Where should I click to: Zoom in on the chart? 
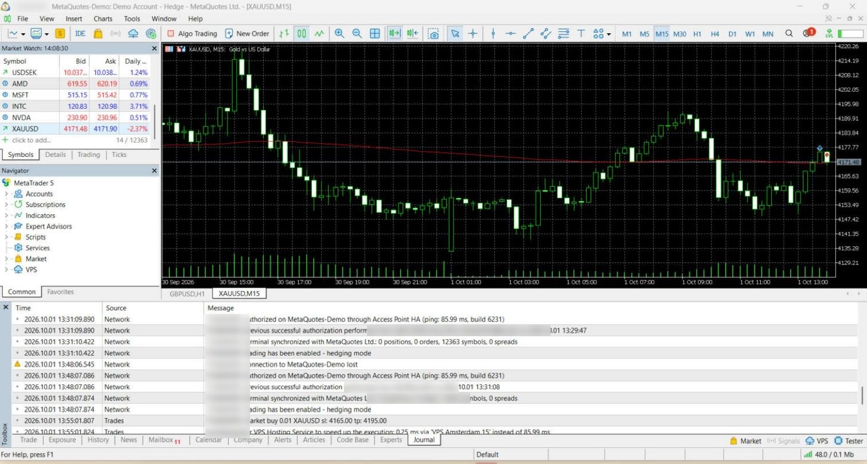tap(339, 33)
